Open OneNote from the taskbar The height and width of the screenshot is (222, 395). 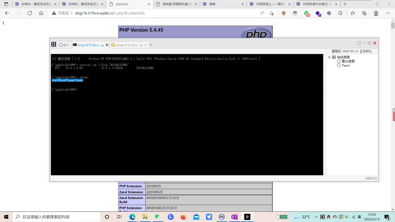(234, 217)
